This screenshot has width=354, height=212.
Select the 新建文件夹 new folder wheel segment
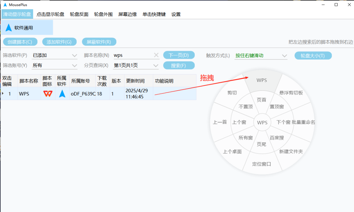(291, 152)
